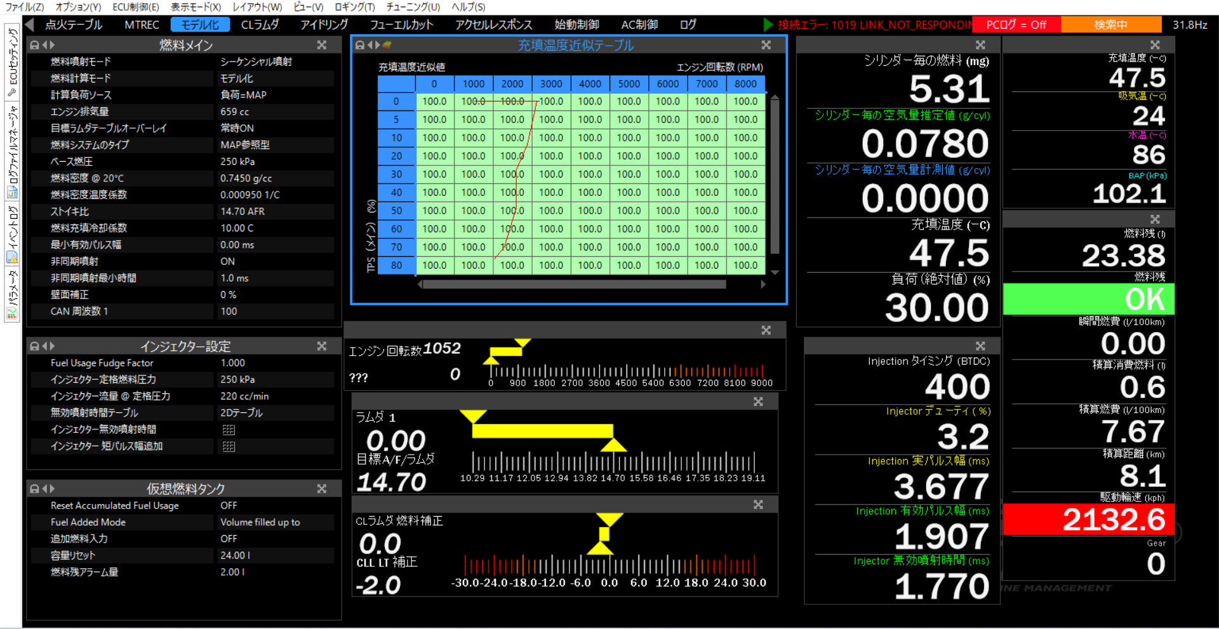Select the 3000 RPM column header
Image resolution: width=1219 pixels, height=629 pixels.
click(551, 84)
